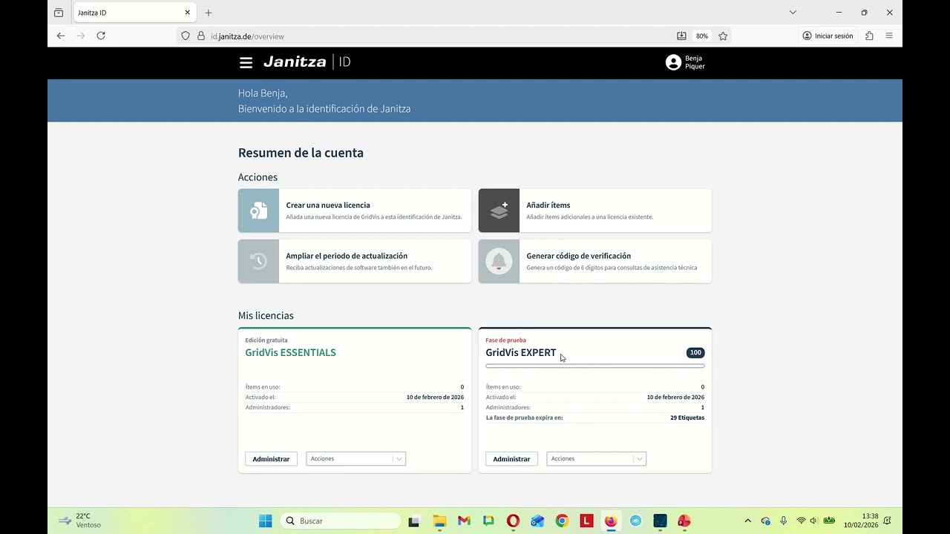Open the weather widget showing 22°C
This screenshot has width=950, height=534.
coord(79,521)
